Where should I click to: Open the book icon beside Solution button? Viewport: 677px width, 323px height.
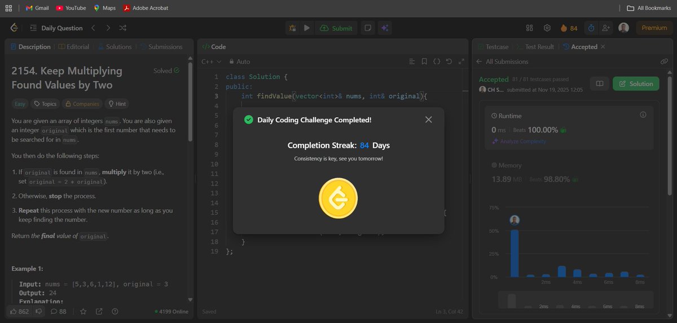pos(600,84)
